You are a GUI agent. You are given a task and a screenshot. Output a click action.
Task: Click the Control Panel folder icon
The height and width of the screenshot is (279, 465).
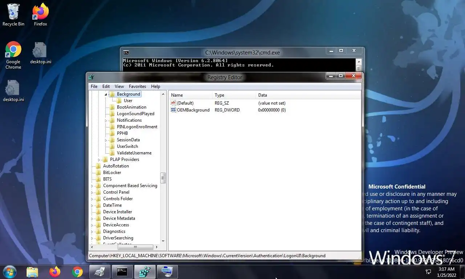coord(98,192)
